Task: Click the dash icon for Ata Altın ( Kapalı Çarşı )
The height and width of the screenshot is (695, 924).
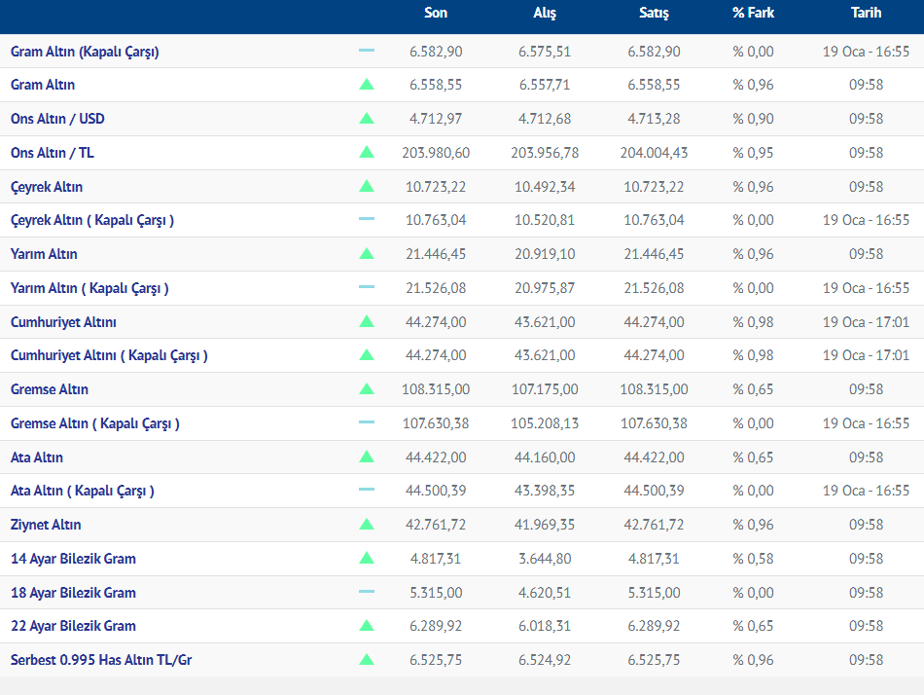Action: [367, 491]
